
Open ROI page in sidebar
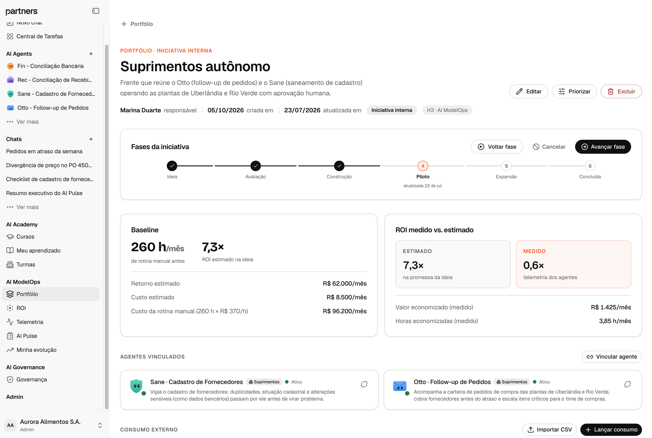(50, 308)
